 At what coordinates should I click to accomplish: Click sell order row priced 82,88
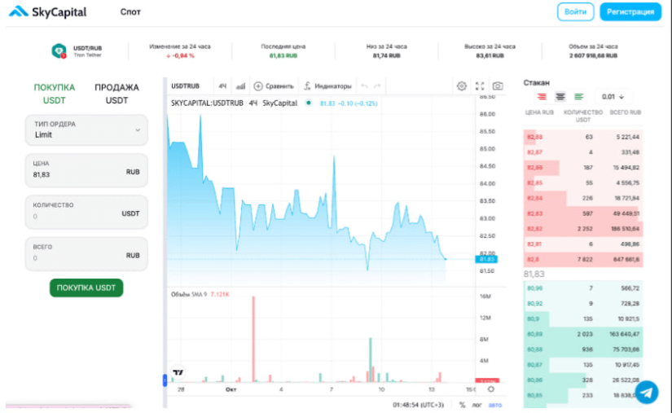click(583, 137)
